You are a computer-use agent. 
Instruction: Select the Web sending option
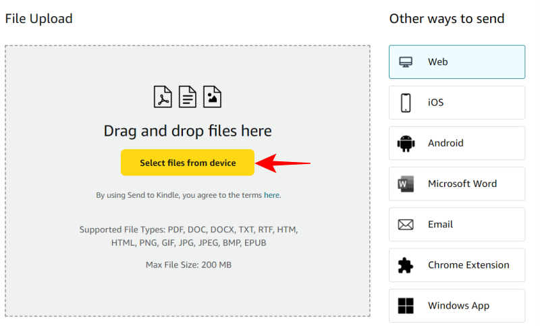pos(457,62)
